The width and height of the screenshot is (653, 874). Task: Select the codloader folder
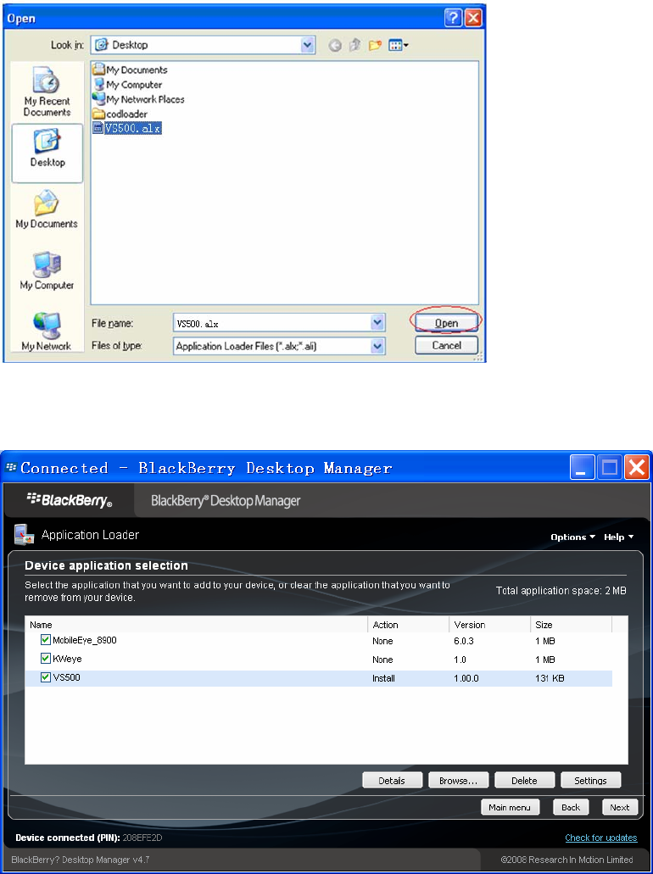coord(120,114)
